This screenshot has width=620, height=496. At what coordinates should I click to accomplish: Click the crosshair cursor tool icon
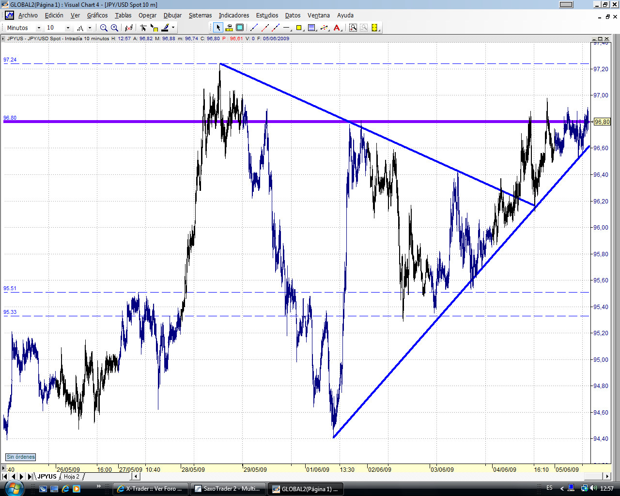click(x=143, y=28)
